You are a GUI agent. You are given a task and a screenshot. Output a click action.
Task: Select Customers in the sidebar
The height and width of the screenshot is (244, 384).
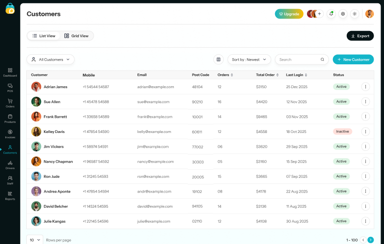pyautogui.click(x=10, y=150)
